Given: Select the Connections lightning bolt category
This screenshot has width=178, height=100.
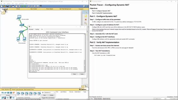Looking at the screenshot, I should 14,93.
